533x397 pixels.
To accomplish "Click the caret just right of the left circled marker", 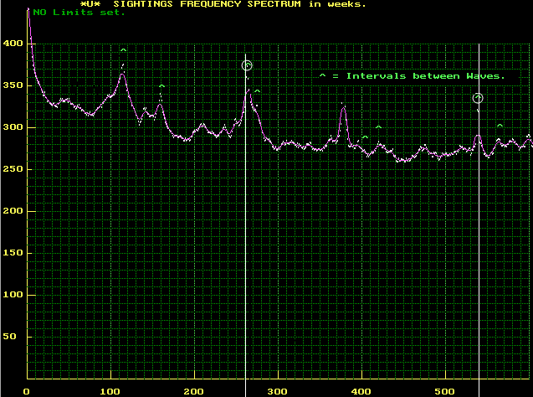I will click(x=257, y=90).
